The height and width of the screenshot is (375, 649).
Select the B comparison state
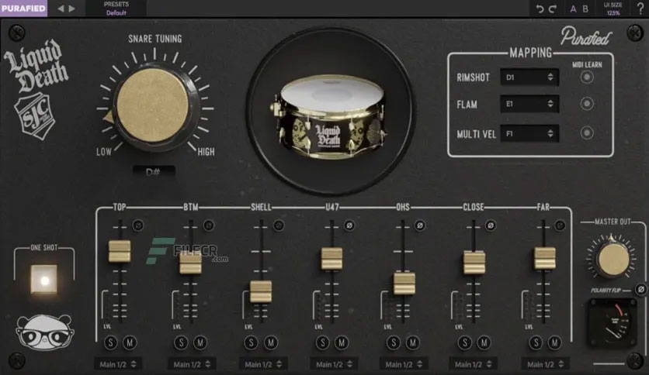tap(585, 9)
